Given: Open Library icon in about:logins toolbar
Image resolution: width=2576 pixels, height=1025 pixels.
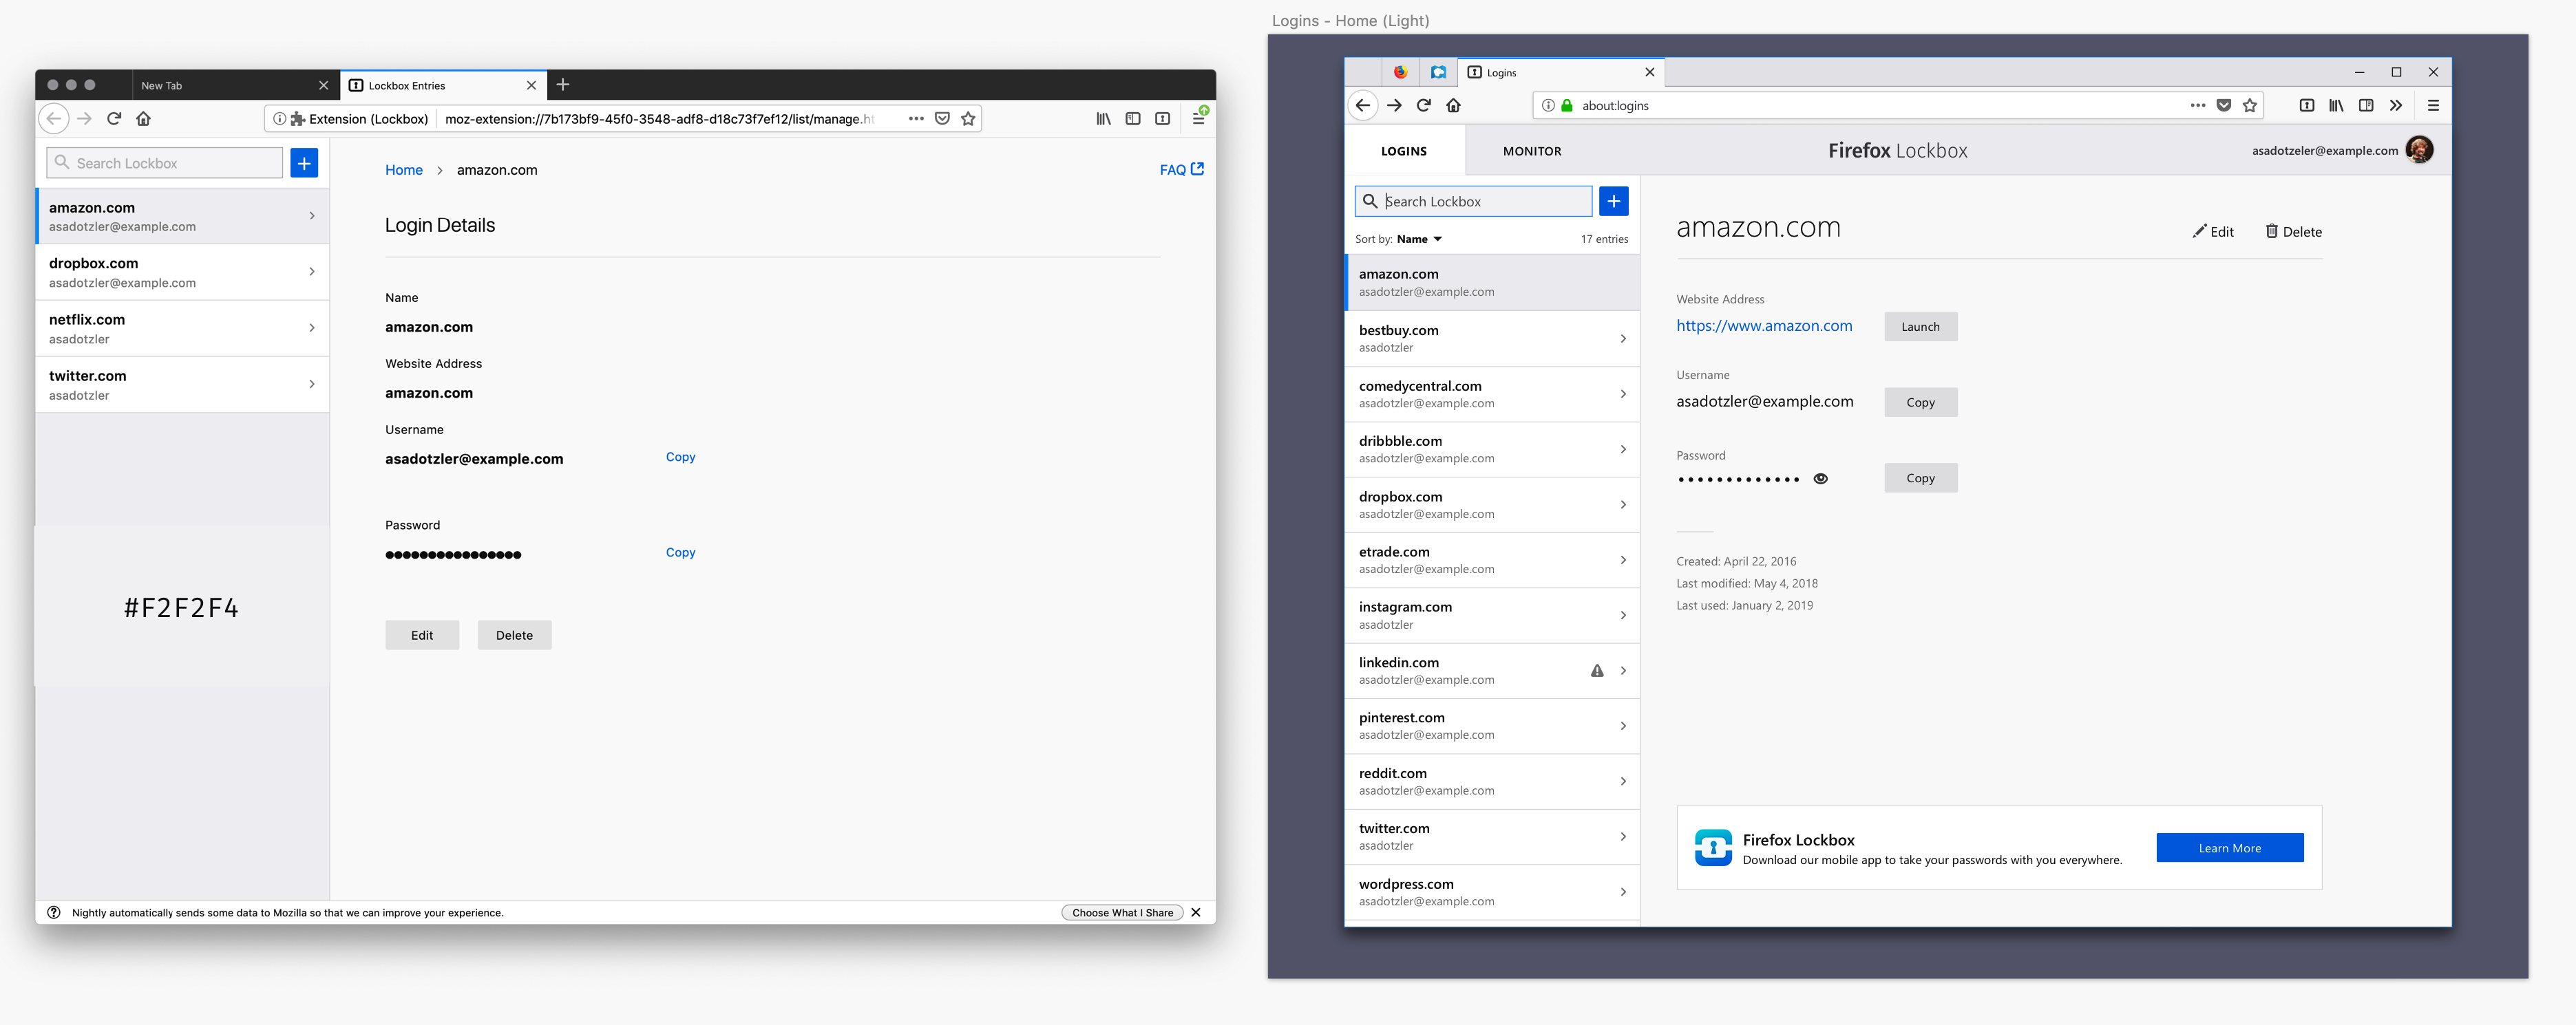Looking at the screenshot, I should pyautogui.click(x=2336, y=105).
